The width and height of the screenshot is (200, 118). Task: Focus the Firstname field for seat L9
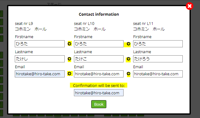tap(40, 44)
